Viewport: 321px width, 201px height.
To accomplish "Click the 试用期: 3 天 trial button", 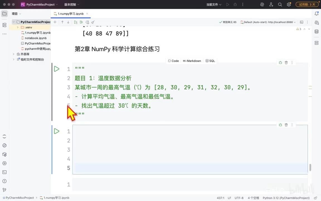I will coord(307,4).
